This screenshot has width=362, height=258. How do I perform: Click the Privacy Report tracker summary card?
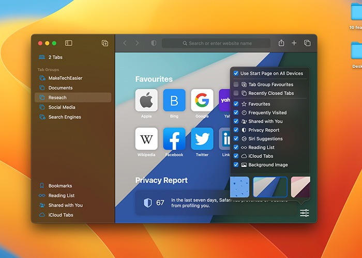216,203
